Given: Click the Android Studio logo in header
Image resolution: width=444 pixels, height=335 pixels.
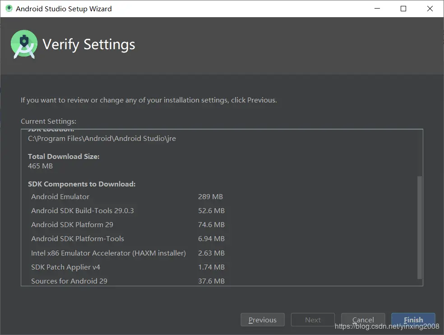Looking at the screenshot, I should point(24,44).
